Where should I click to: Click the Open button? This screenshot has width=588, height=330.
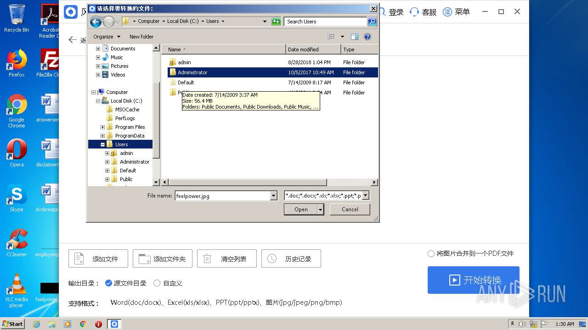301,209
